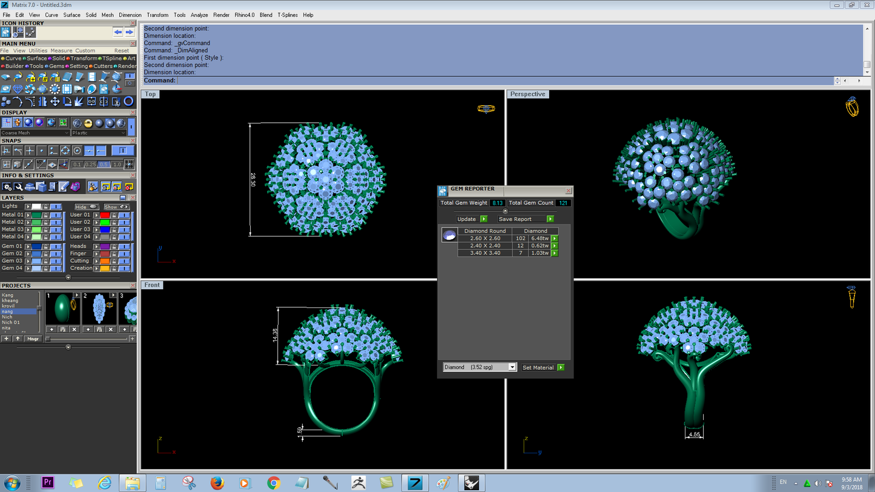Expand Heads layer arrow
Image resolution: width=875 pixels, height=492 pixels.
click(x=96, y=246)
